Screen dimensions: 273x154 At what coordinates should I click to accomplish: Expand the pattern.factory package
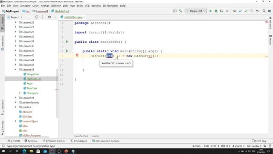point(15,102)
